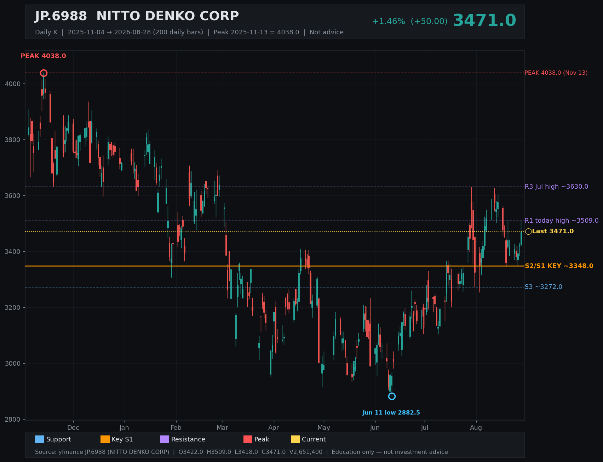Click the "+1.46% (+50.00)" change value
Screen dimensions: 603x462
pyautogui.click(x=409, y=22)
